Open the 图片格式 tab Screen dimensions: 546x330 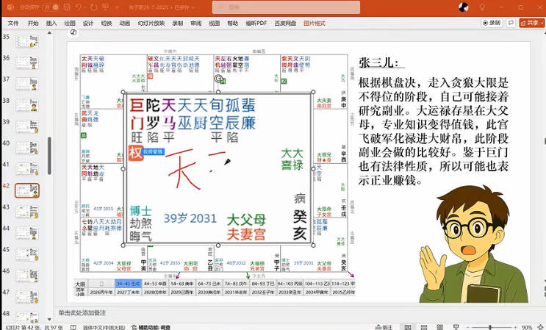315,23
